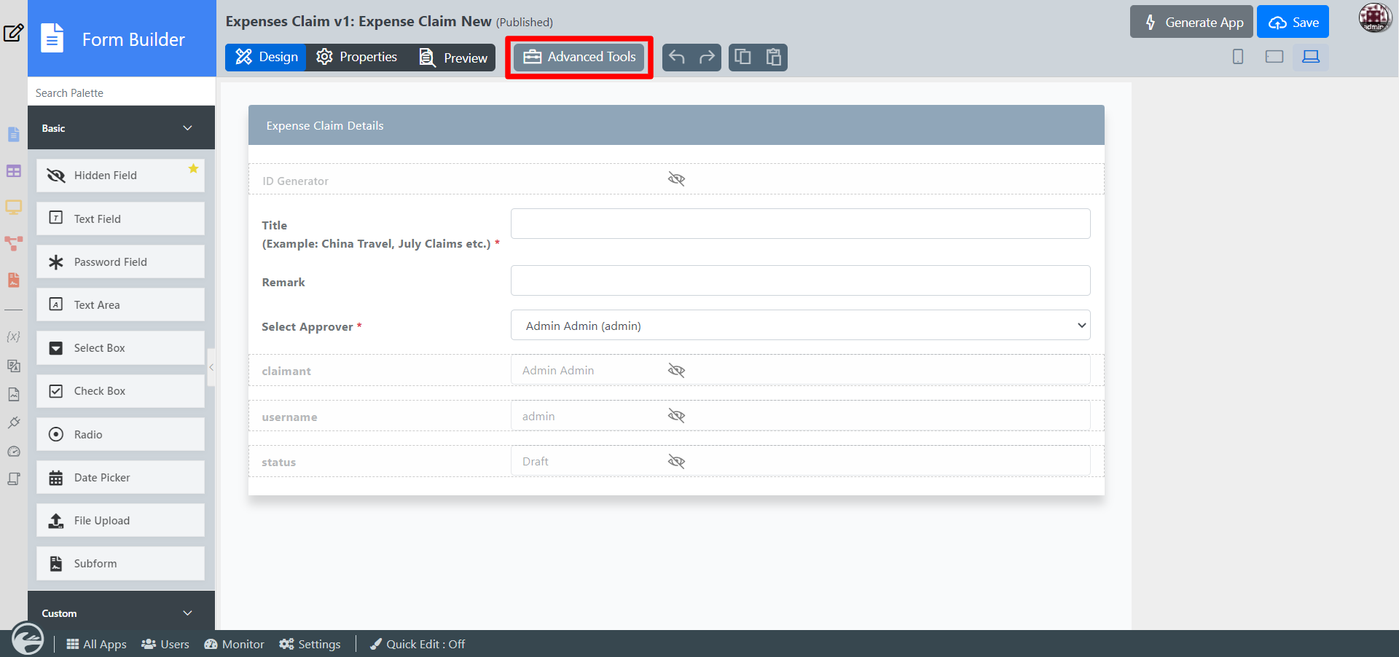Open Users from bottom bar
This screenshot has width=1399, height=657.
[165, 645]
